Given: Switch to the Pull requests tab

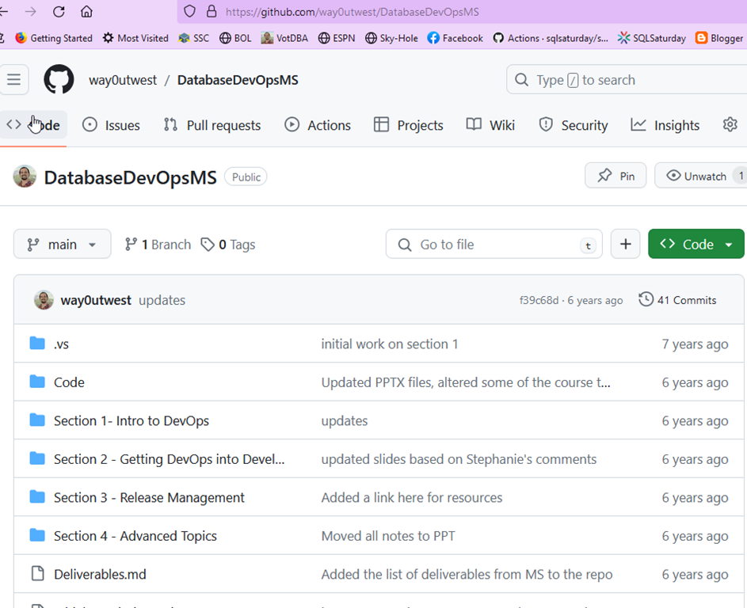Looking at the screenshot, I should pos(212,125).
